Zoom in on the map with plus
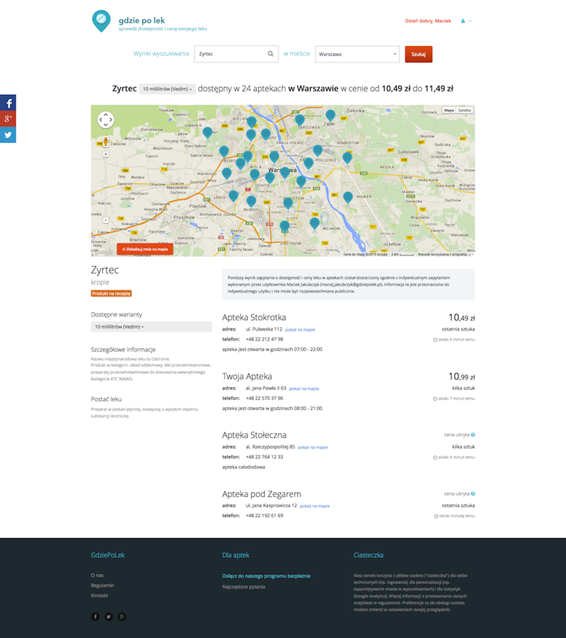Viewport: 566px width, 638px height. click(x=105, y=154)
